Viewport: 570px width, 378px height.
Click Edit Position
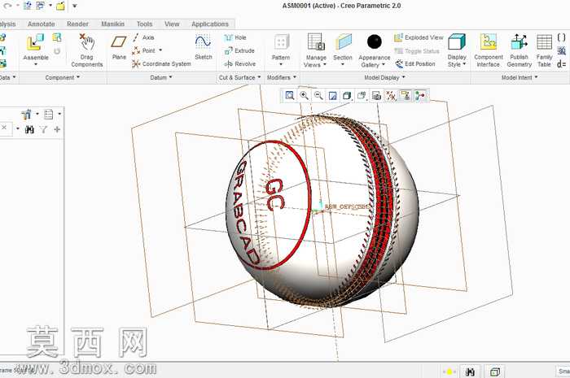click(x=414, y=64)
